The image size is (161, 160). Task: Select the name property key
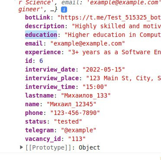click(x=32, y=104)
